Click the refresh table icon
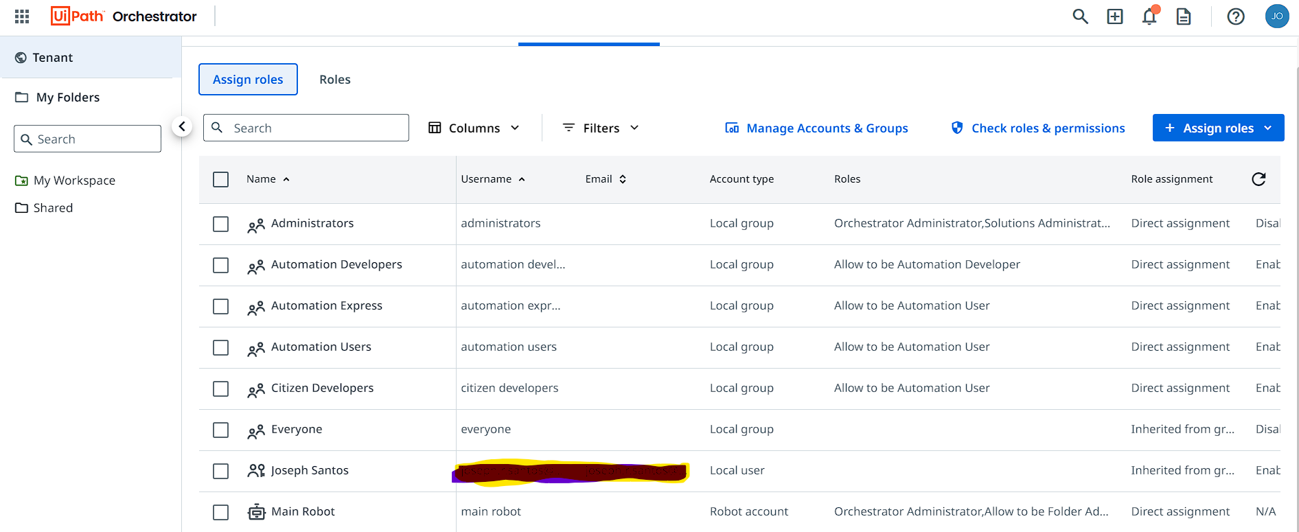This screenshot has width=1299, height=532. [x=1258, y=179]
